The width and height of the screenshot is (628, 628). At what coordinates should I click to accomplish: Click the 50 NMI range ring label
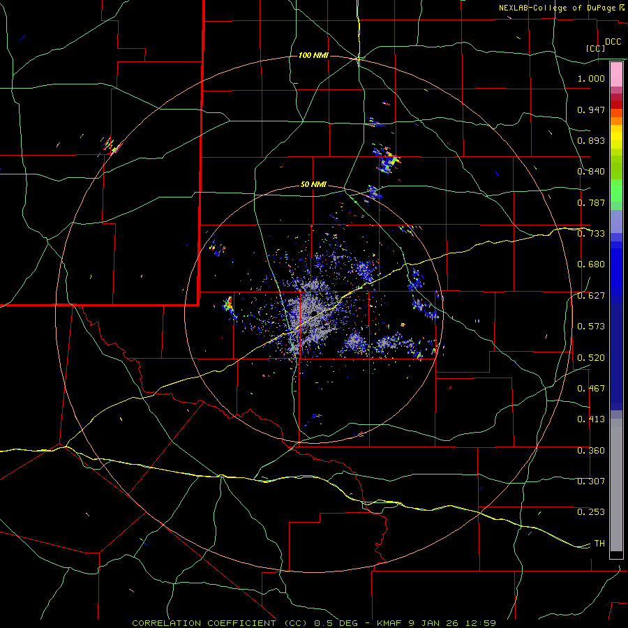point(313,185)
